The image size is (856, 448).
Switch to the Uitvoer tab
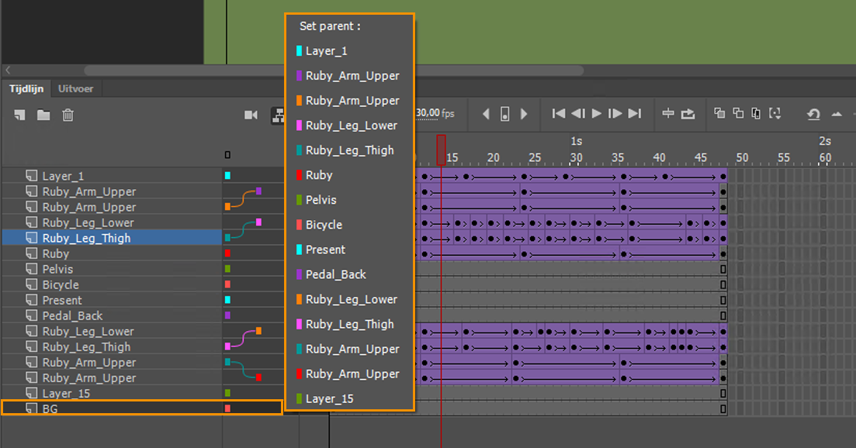point(76,88)
